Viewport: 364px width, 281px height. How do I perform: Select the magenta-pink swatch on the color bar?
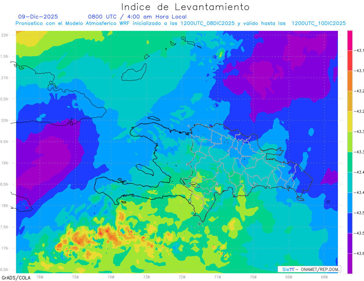pyautogui.click(x=350, y=40)
